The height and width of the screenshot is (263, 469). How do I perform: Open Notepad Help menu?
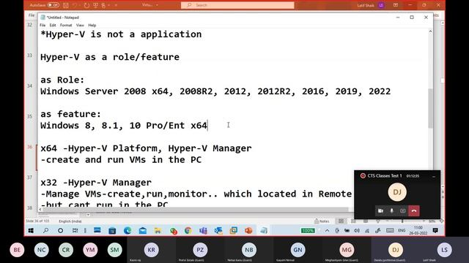click(92, 26)
